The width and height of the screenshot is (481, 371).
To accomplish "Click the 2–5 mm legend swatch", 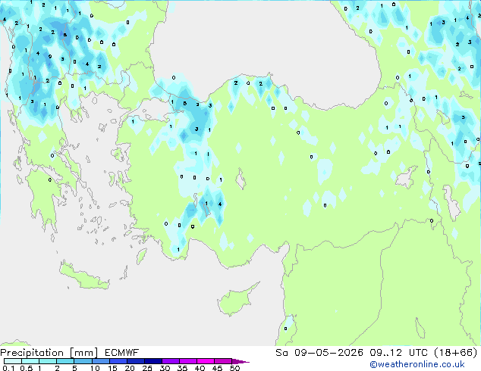I will tap(65, 361).
